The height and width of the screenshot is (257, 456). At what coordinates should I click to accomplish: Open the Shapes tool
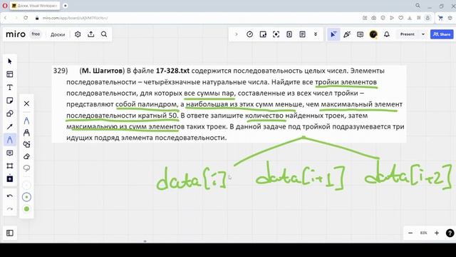coord(10,114)
